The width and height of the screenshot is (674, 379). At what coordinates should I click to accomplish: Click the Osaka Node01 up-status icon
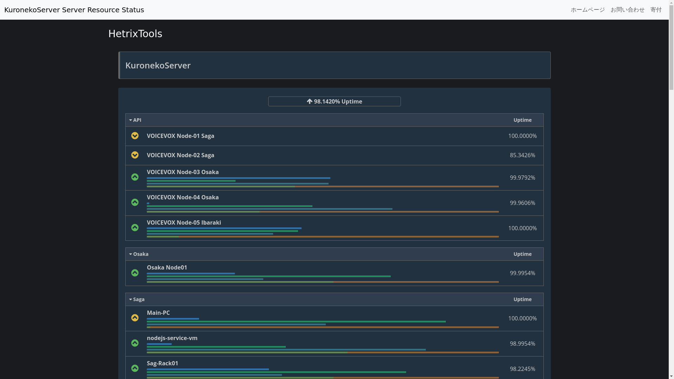pos(135,273)
